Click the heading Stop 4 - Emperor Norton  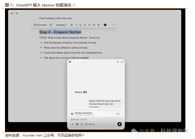click(60, 32)
